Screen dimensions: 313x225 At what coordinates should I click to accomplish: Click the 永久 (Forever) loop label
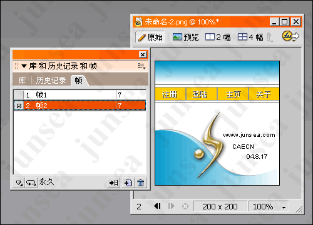point(46,182)
